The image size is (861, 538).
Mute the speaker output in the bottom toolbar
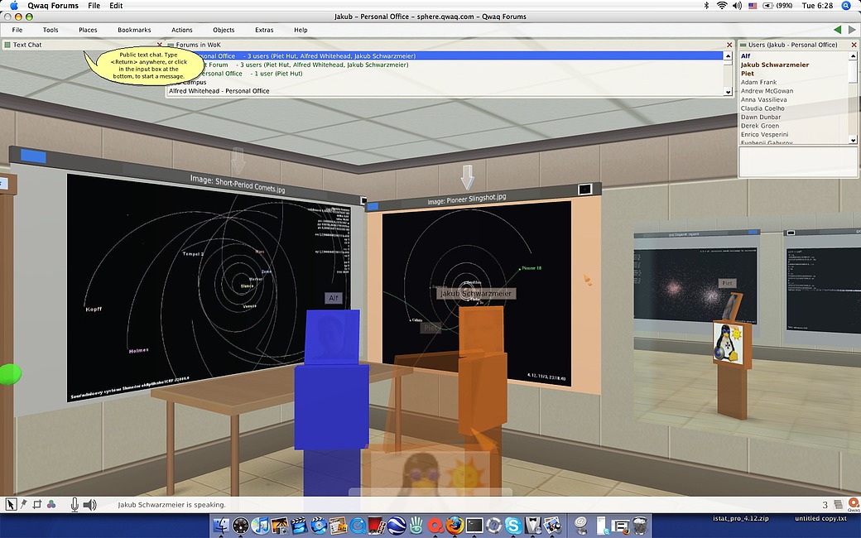coord(89,504)
